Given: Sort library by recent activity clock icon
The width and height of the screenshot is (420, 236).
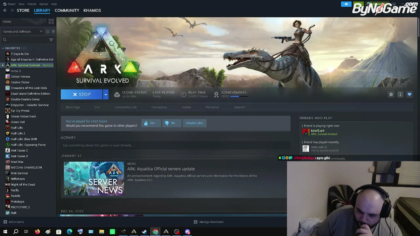Looking at the screenshot, I should click(x=48, y=31).
